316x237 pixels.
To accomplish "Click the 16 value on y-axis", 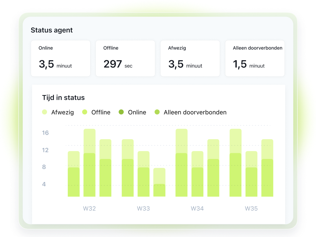I will click(x=45, y=133).
